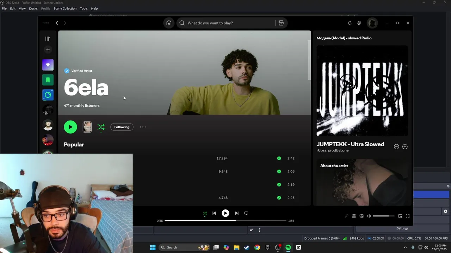Open the About the artist card
This screenshot has width=451, height=253.
tap(362, 182)
